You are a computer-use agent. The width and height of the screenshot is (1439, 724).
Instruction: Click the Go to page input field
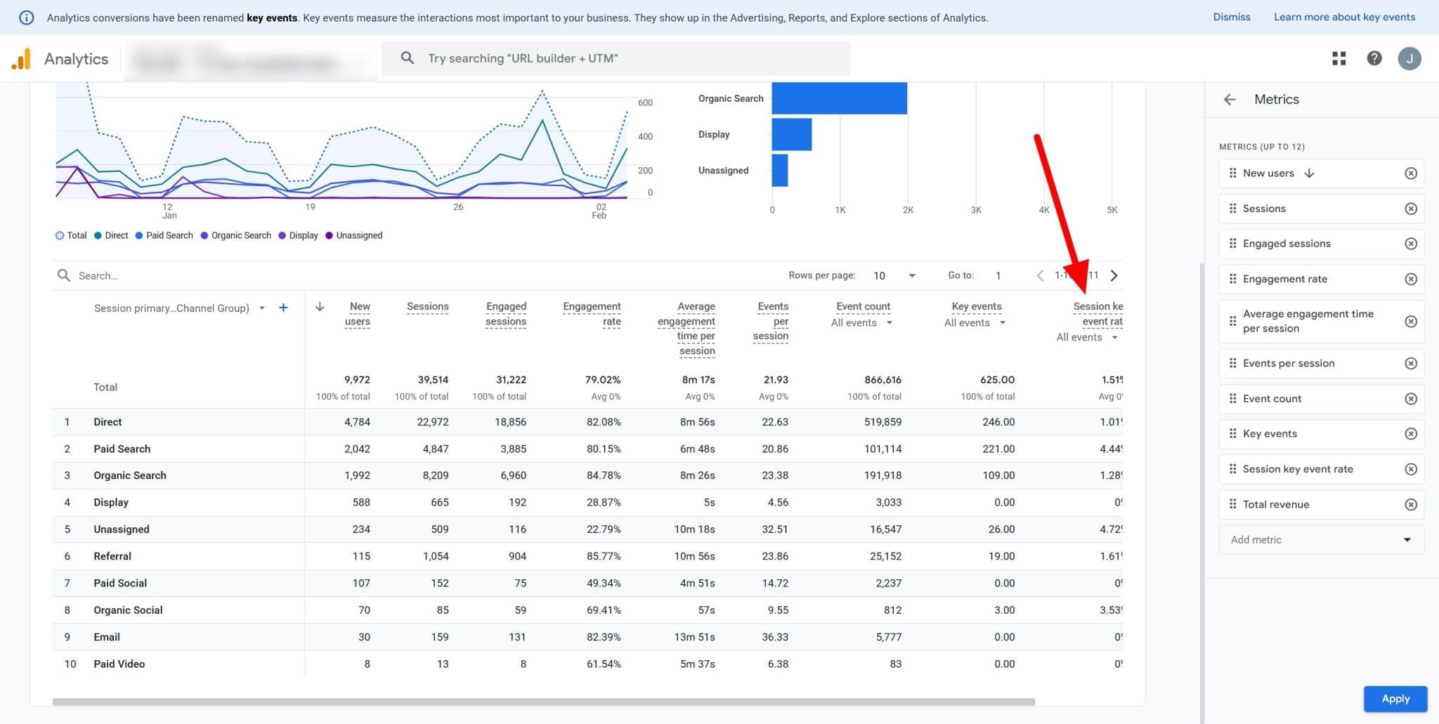(998, 275)
